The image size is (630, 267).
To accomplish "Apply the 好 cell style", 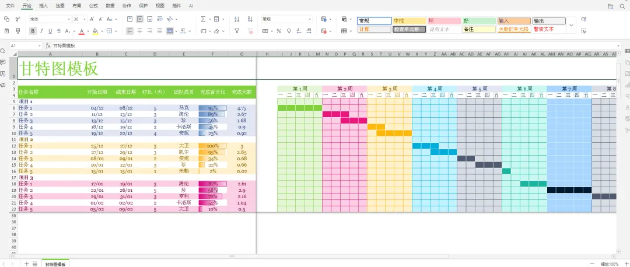I will 479,21.
